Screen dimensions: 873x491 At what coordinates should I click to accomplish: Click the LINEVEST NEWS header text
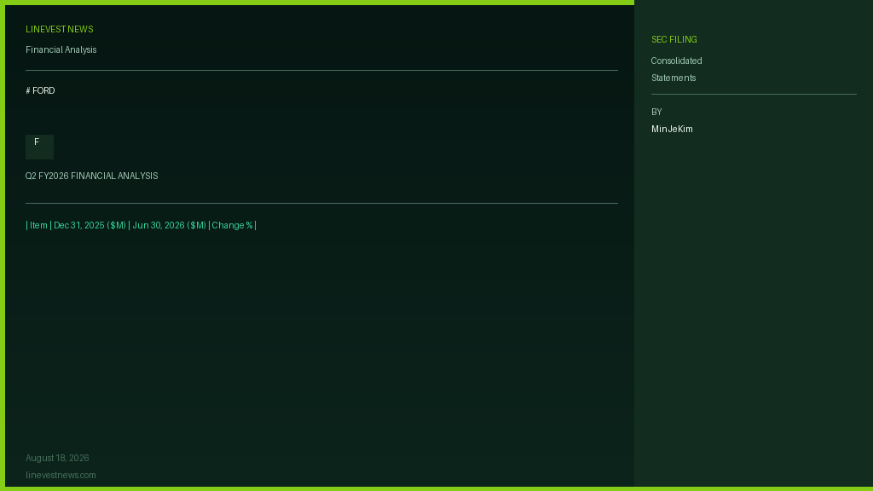(x=59, y=30)
